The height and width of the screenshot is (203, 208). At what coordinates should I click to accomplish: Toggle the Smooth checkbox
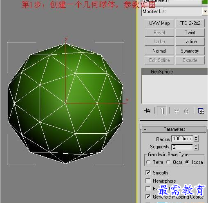point(148,173)
